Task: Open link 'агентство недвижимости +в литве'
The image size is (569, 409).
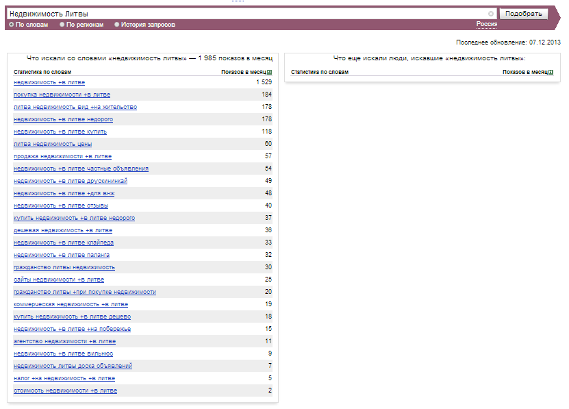Action: point(65,342)
